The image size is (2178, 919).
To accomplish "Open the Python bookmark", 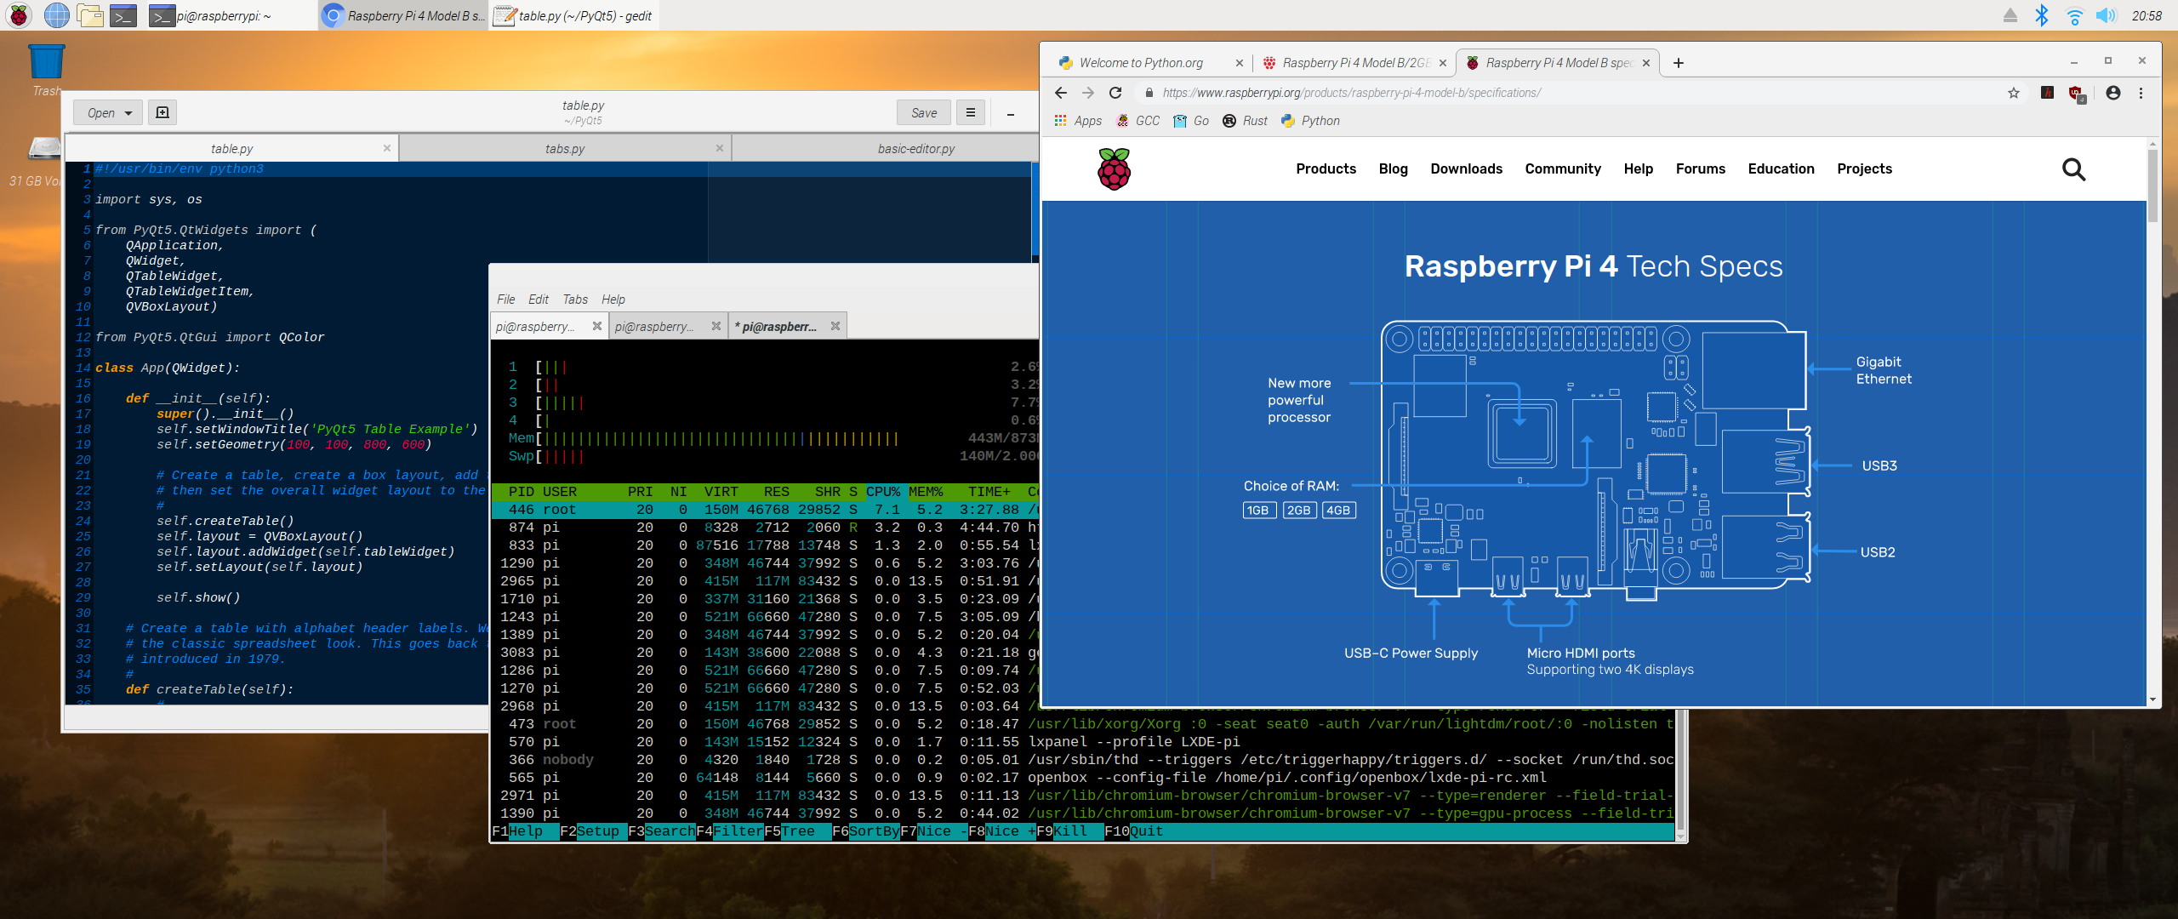I will coord(1311,121).
